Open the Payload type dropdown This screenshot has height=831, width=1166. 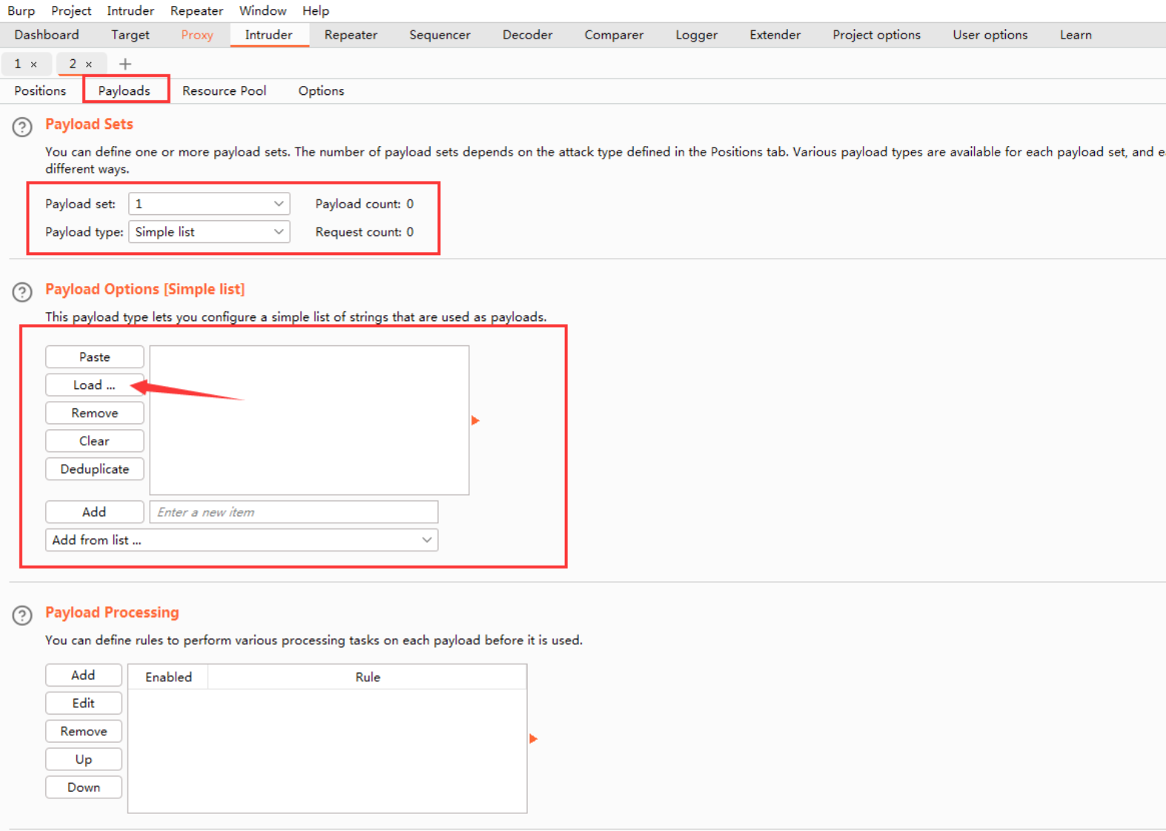click(x=209, y=232)
